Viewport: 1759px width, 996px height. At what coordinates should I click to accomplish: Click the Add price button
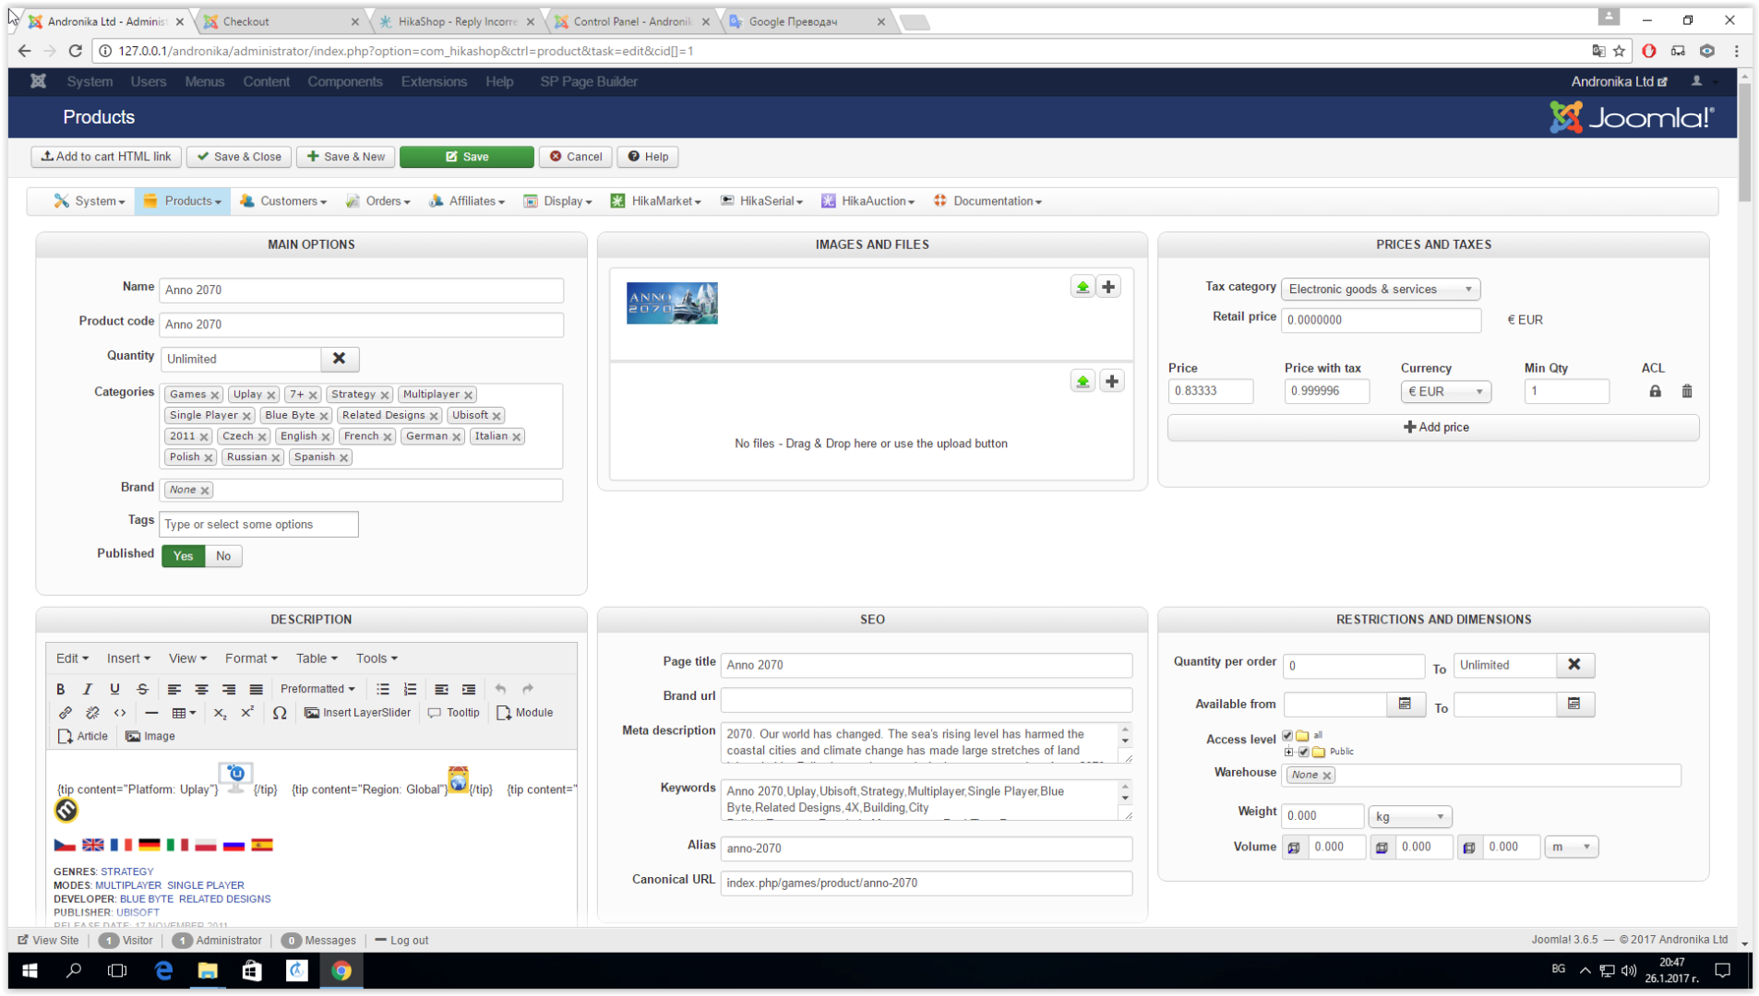coord(1433,428)
